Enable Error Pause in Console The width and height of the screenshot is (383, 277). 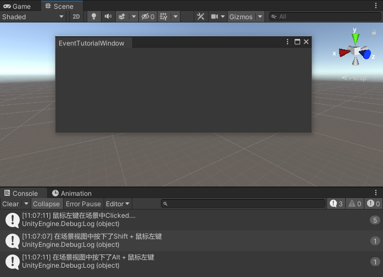click(83, 203)
